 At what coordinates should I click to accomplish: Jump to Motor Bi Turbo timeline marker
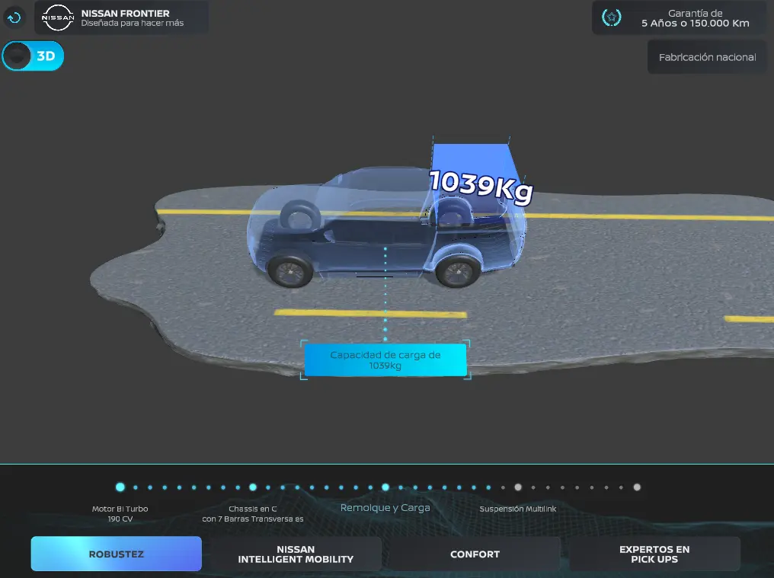click(x=120, y=487)
